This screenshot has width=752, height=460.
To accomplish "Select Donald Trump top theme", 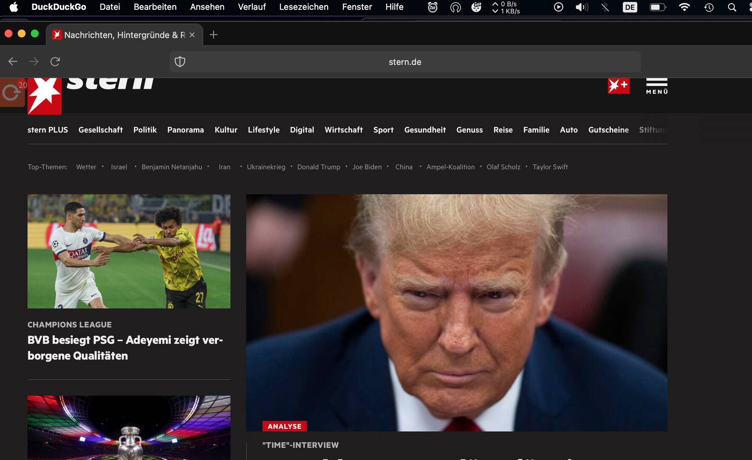I will 319,167.
